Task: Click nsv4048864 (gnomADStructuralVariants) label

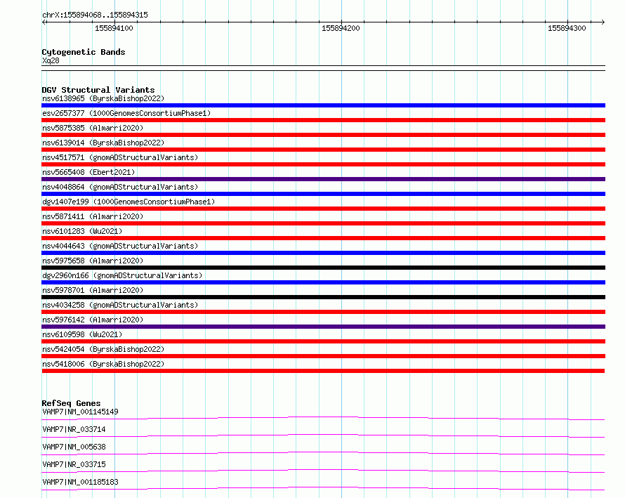Action: coord(120,187)
